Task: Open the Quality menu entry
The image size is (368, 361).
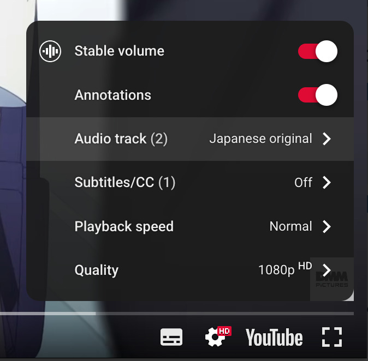Action: point(97,270)
